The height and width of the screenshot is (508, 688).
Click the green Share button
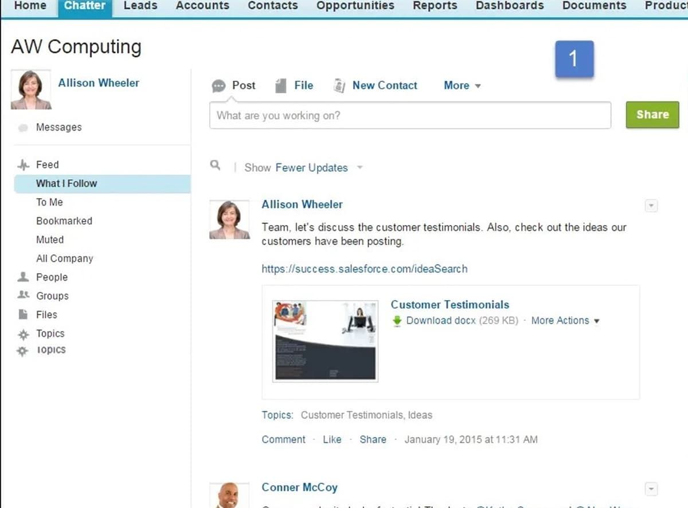pos(652,114)
